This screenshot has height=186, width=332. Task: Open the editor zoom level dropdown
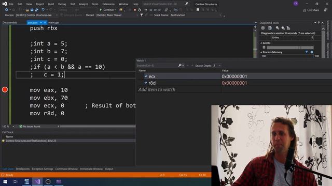coord(13,127)
